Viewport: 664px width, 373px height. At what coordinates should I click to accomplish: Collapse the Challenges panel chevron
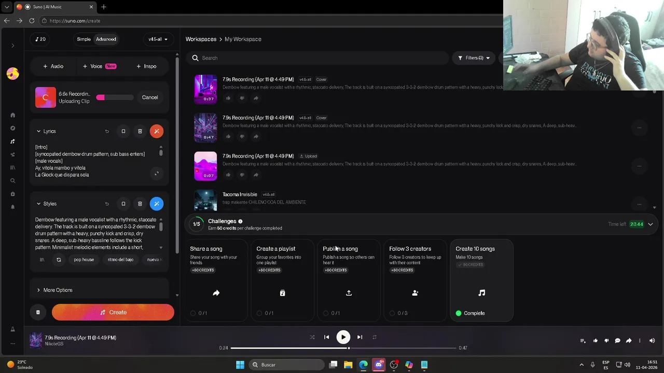point(651,224)
